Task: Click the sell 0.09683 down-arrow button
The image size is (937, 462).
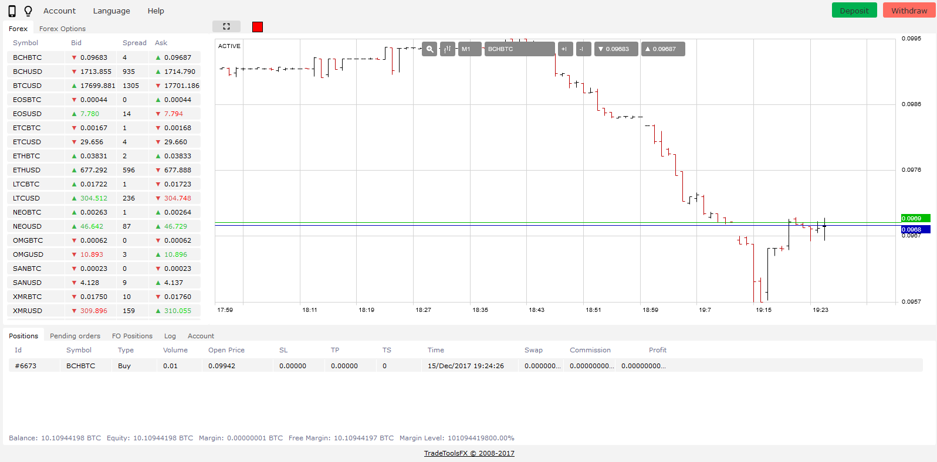Action: pyautogui.click(x=615, y=49)
